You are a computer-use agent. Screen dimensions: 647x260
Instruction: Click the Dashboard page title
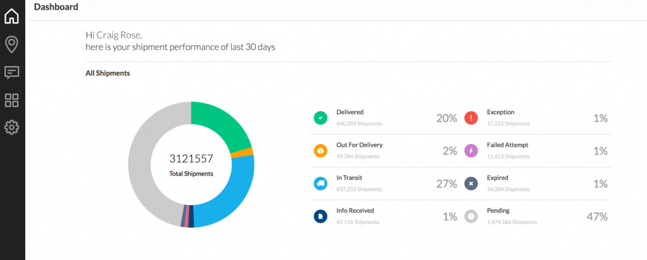tap(56, 6)
